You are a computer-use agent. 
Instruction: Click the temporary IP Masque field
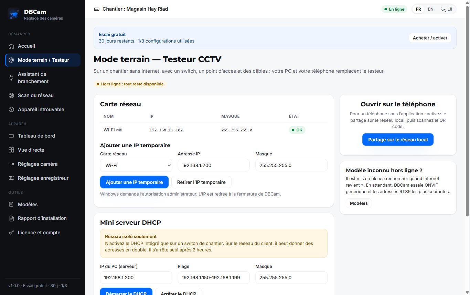291,165
